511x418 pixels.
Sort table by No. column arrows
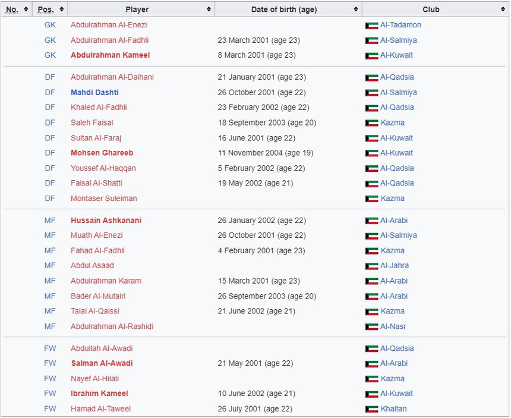pos(26,10)
